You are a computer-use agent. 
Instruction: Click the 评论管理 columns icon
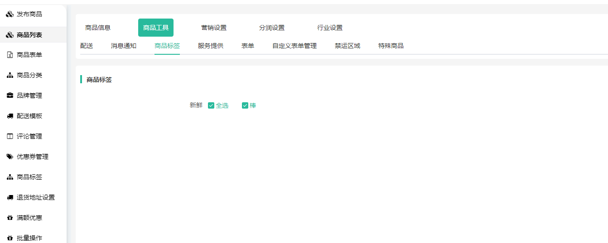click(10, 136)
